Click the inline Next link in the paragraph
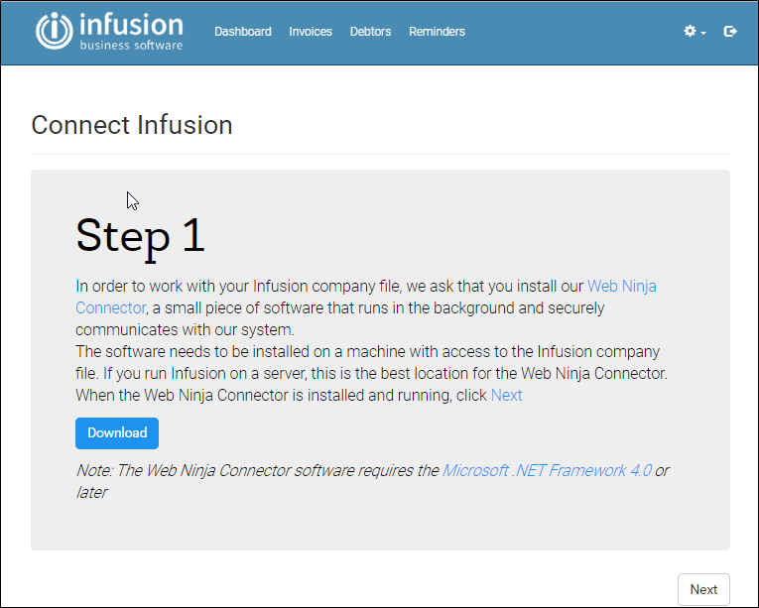 click(x=506, y=395)
